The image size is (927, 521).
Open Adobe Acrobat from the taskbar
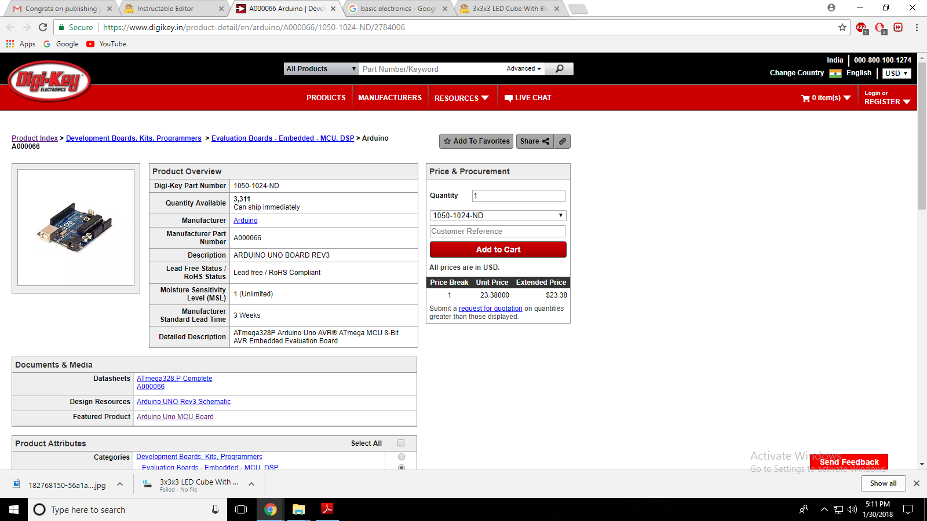click(327, 509)
